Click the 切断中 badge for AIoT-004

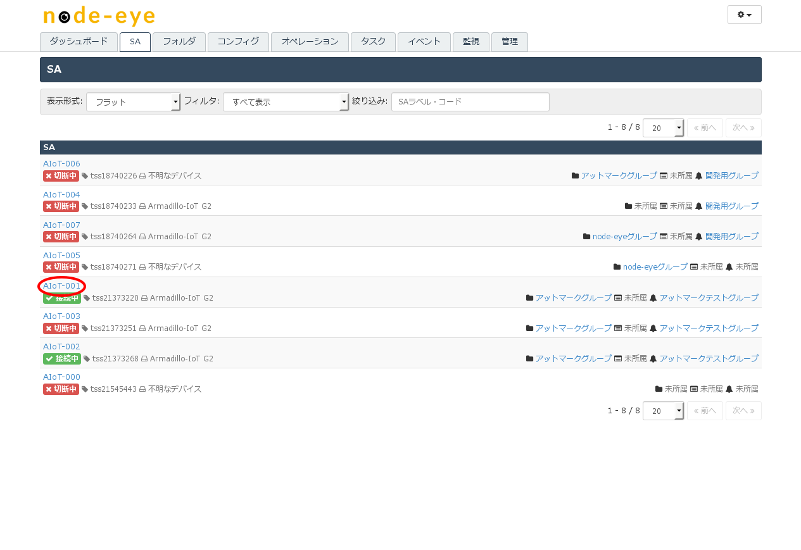pyautogui.click(x=61, y=206)
